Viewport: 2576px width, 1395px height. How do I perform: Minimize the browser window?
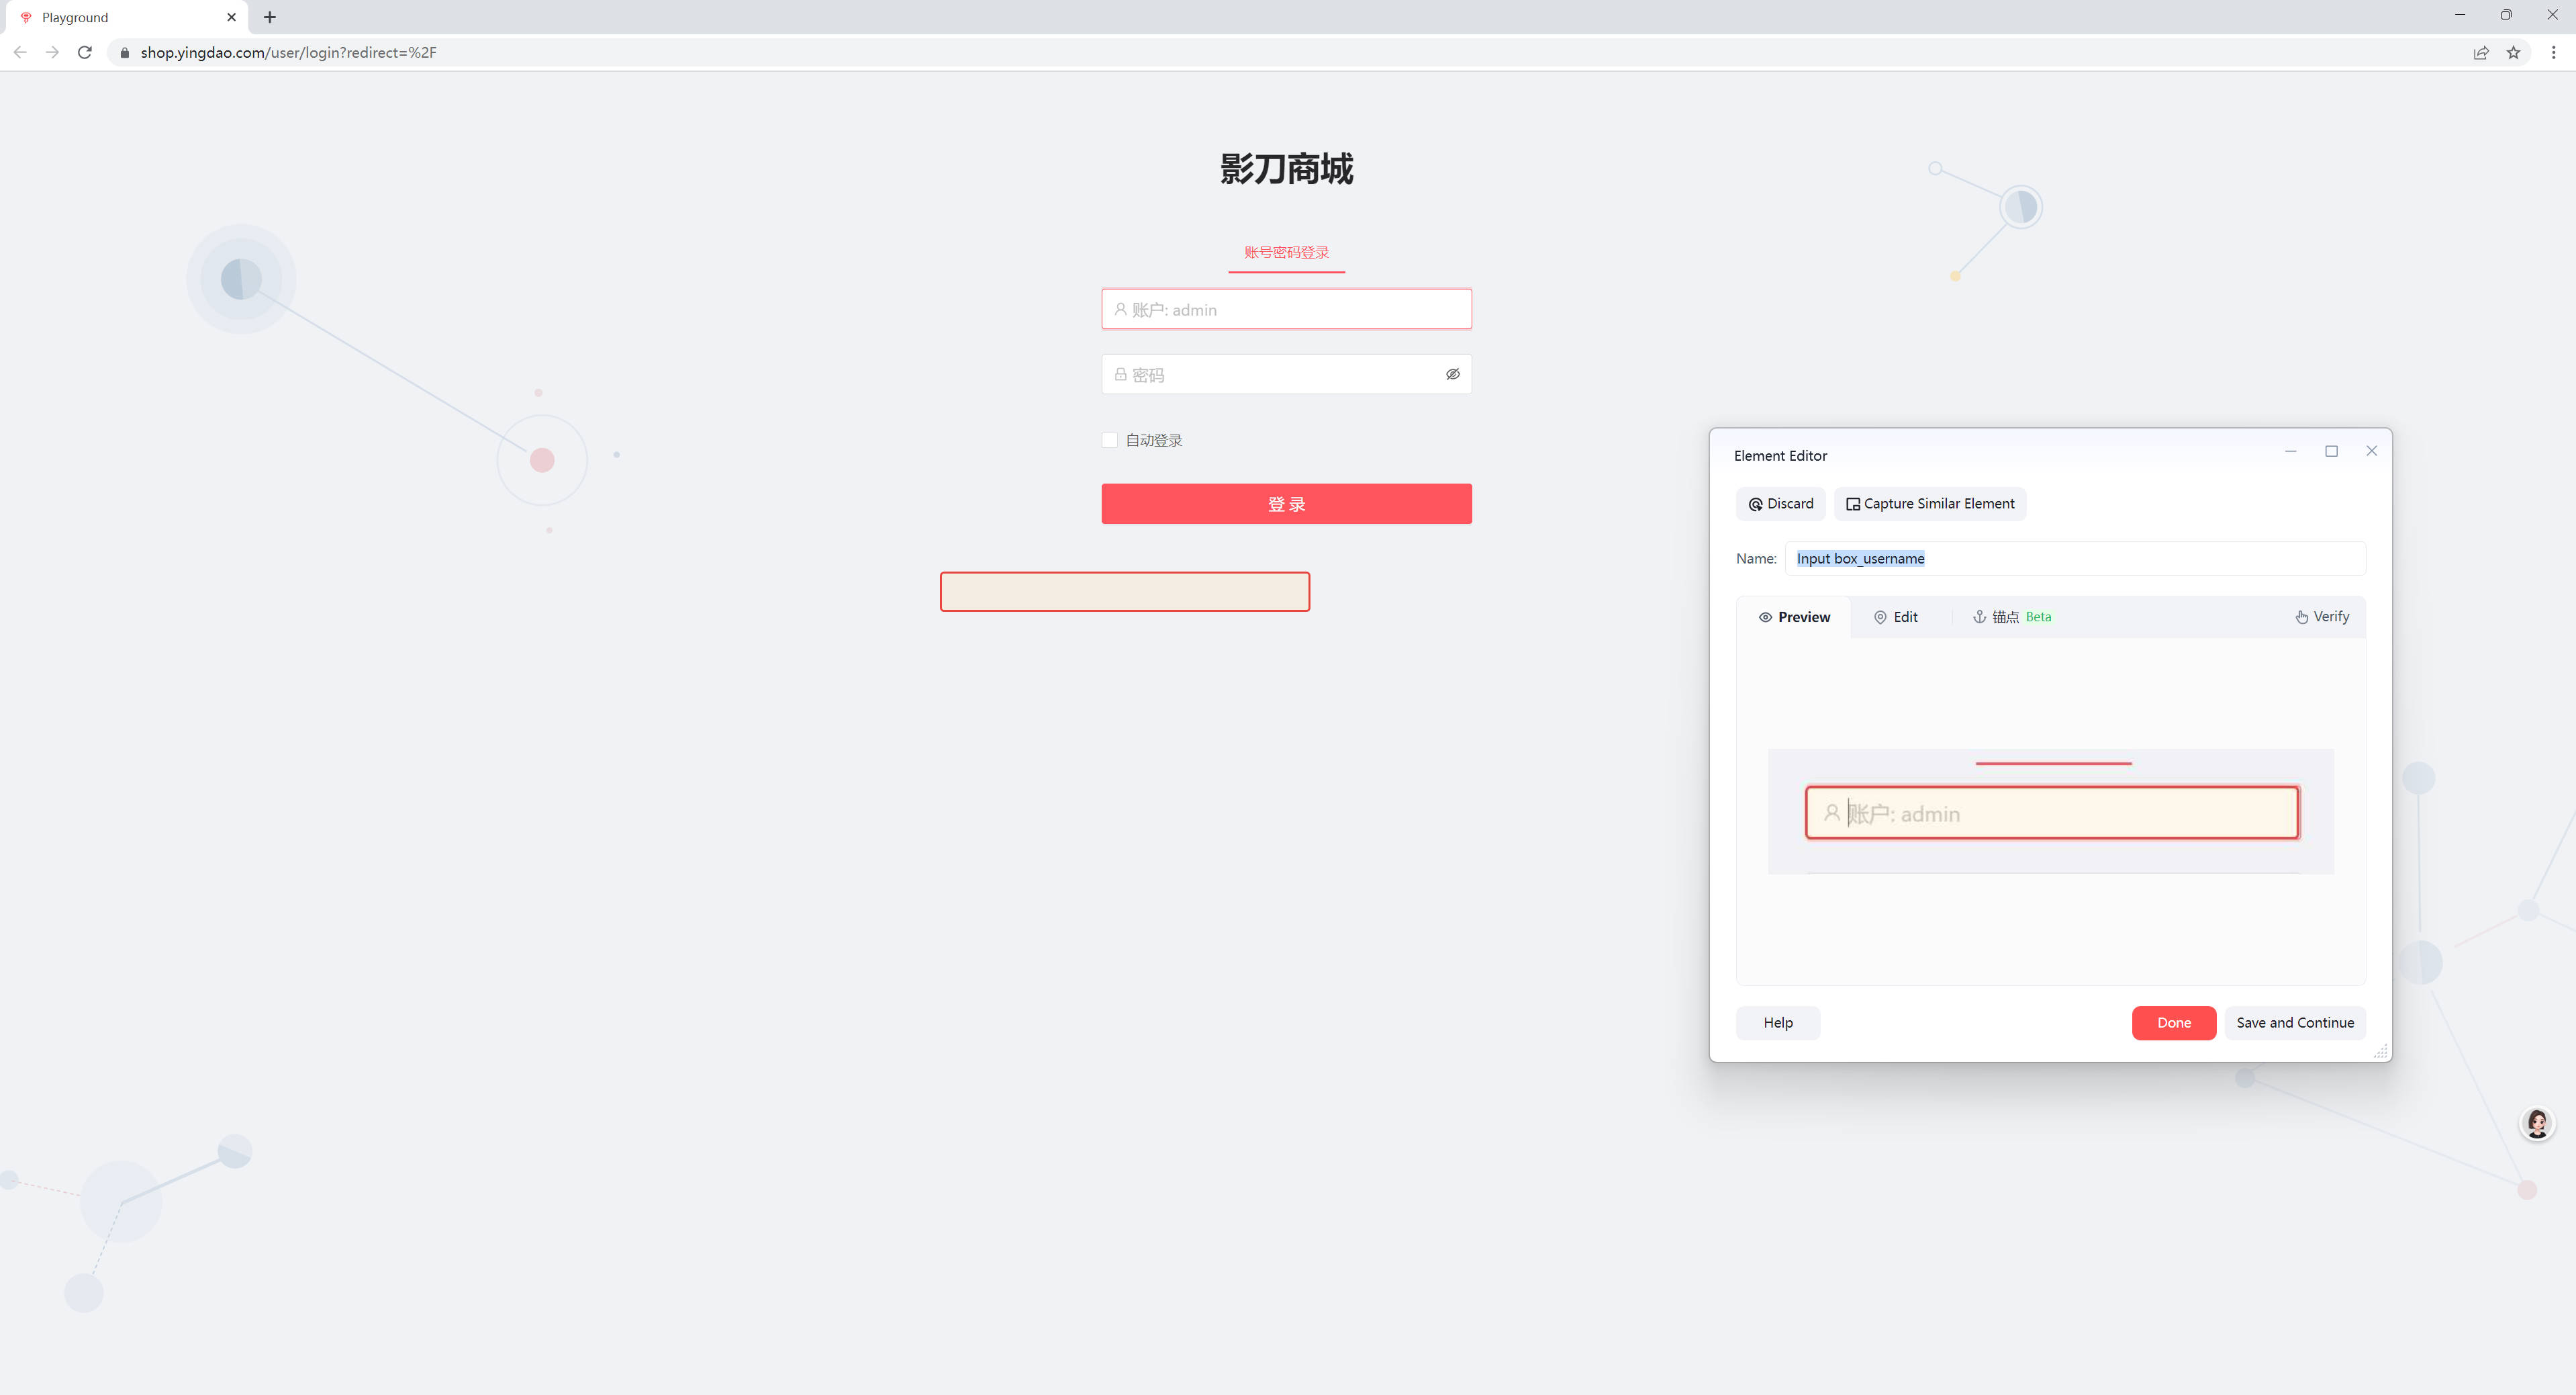pos(2460,15)
